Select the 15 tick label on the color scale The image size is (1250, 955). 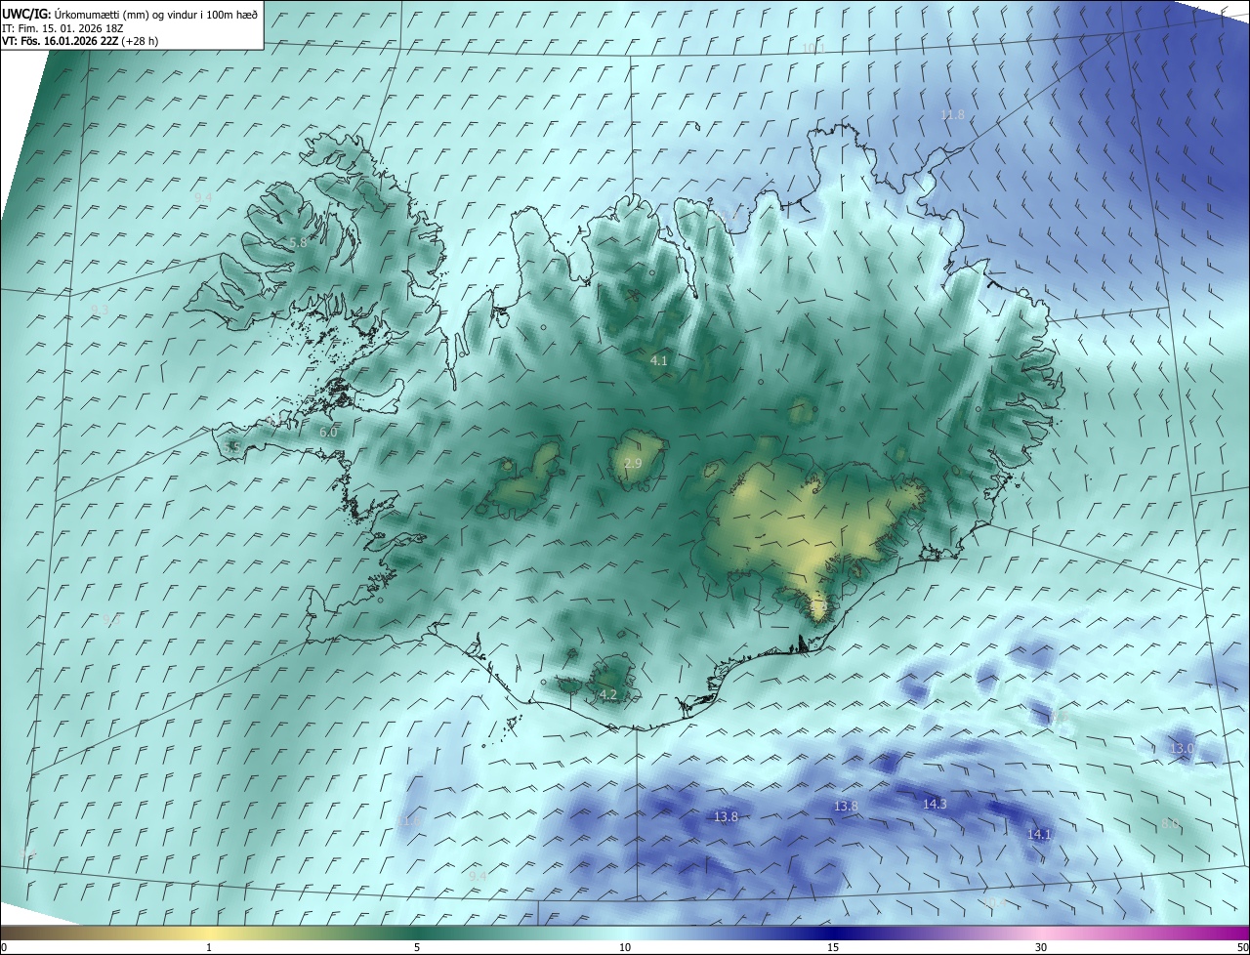[833, 947]
